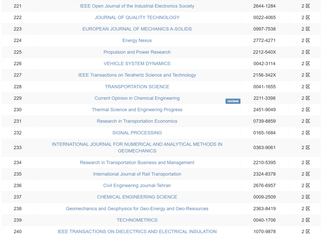Click ISSN 0739-8859
Image resolution: width=323 pixels, height=238 pixels.
(x=264, y=121)
